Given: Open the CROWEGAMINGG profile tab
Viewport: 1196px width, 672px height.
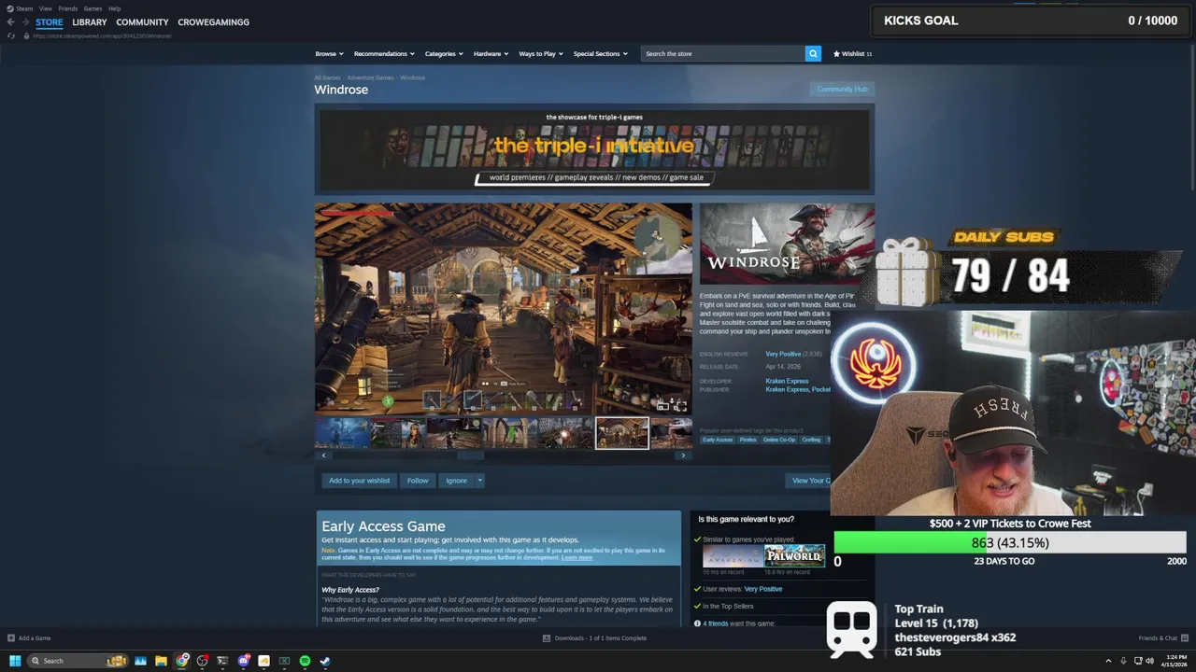Looking at the screenshot, I should coord(213,22).
